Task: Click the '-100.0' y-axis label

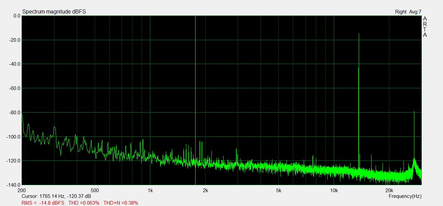Action: click(13, 137)
